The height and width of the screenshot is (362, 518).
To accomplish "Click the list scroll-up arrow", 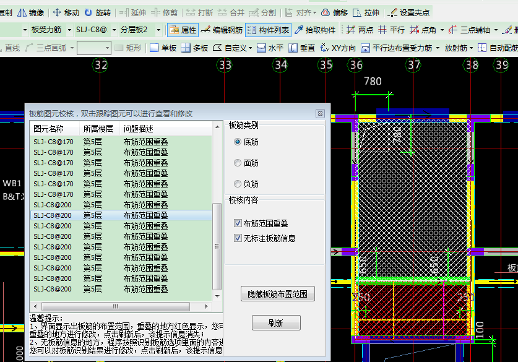I will pyautogui.click(x=217, y=126).
